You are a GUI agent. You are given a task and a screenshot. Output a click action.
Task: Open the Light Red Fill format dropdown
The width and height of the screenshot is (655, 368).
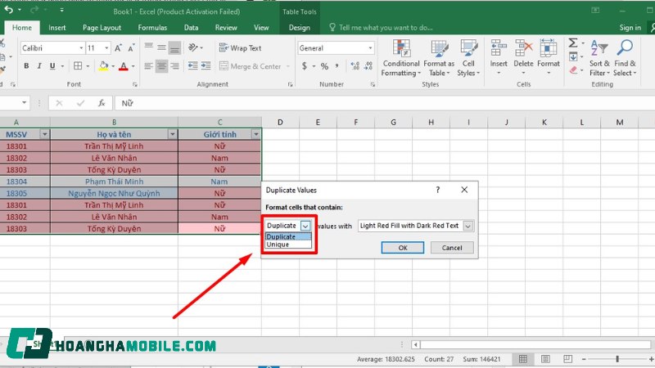[468, 226]
